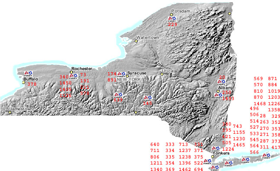Viewport: 280px width, 171px height.
Task: Click the Albany city label
Action: (225, 88)
